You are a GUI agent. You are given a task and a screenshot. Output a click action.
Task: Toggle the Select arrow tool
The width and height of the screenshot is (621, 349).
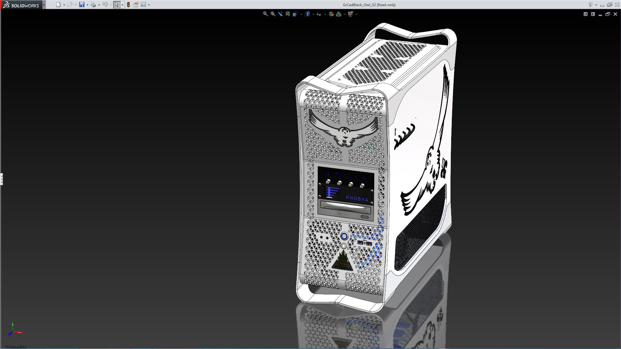(x=116, y=5)
